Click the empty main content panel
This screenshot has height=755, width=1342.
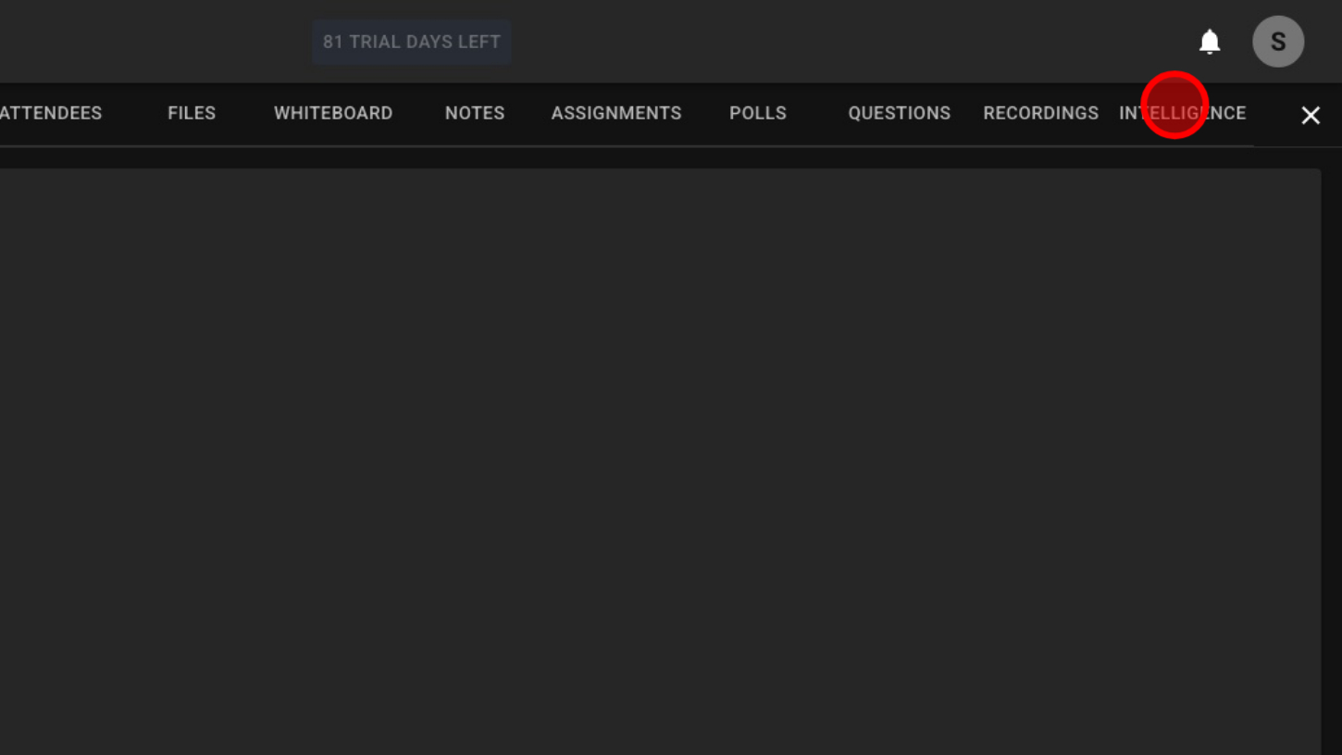(659, 453)
